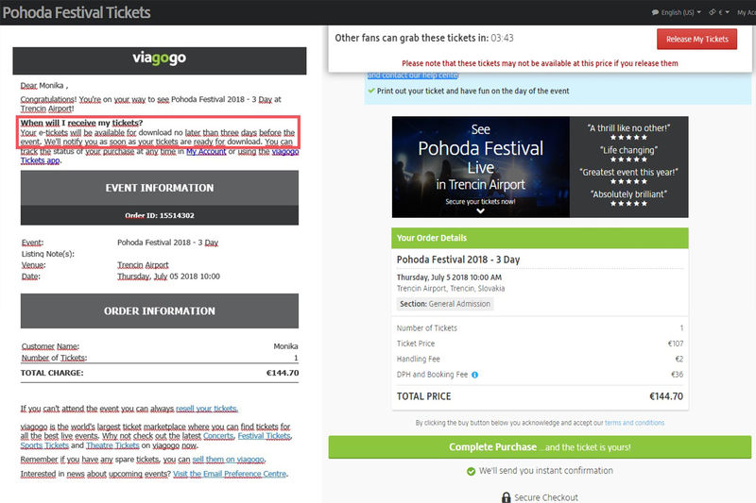Click the green checkmark beside instant confirmation

pyautogui.click(x=471, y=471)
